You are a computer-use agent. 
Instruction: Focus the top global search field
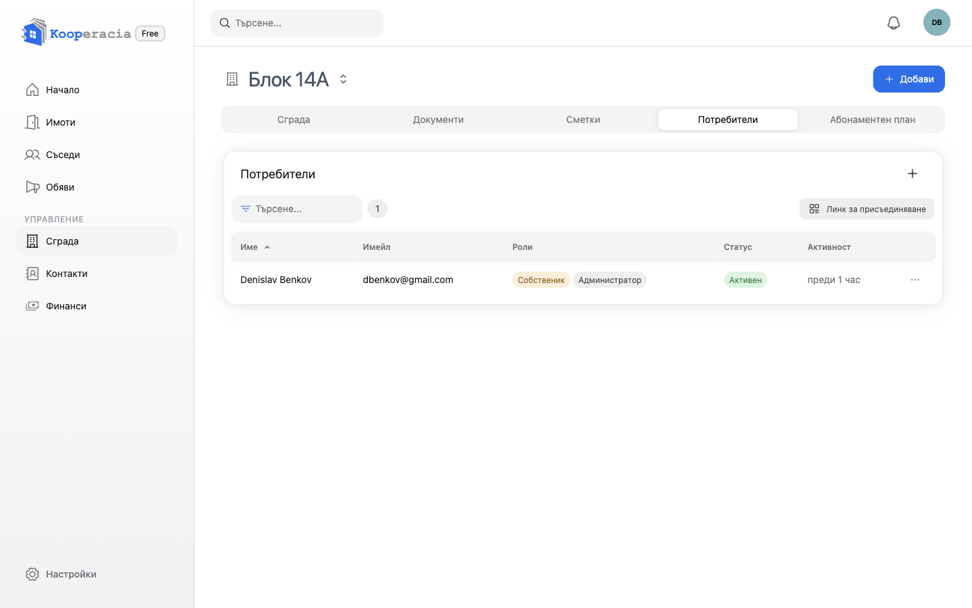pos(297,23)
